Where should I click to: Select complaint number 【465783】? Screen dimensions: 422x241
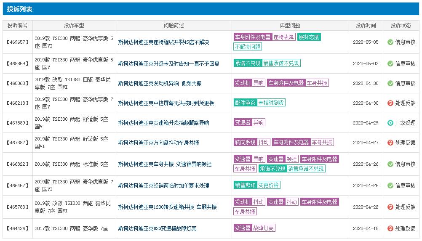pos(18,207)
